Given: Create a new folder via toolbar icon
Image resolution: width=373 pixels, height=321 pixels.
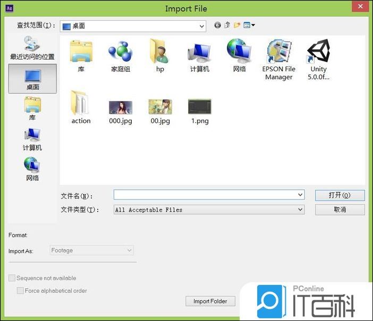Looking at the screenshot, I should [237, 25].
